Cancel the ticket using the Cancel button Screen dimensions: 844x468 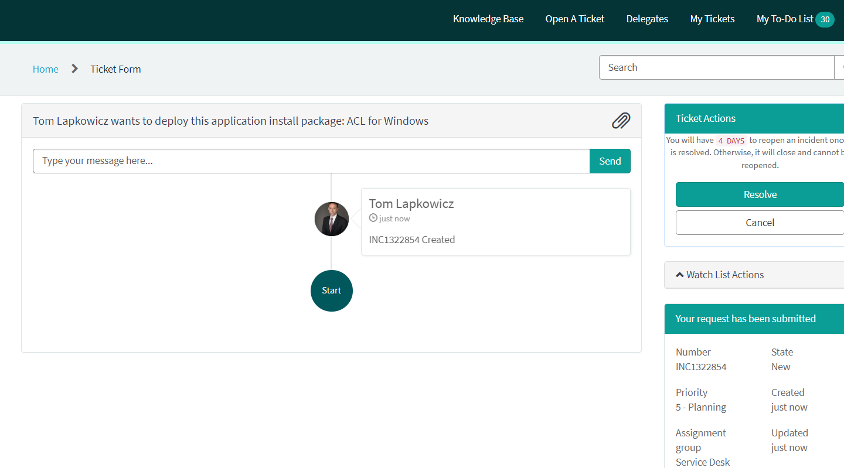(x=760, y=223)
